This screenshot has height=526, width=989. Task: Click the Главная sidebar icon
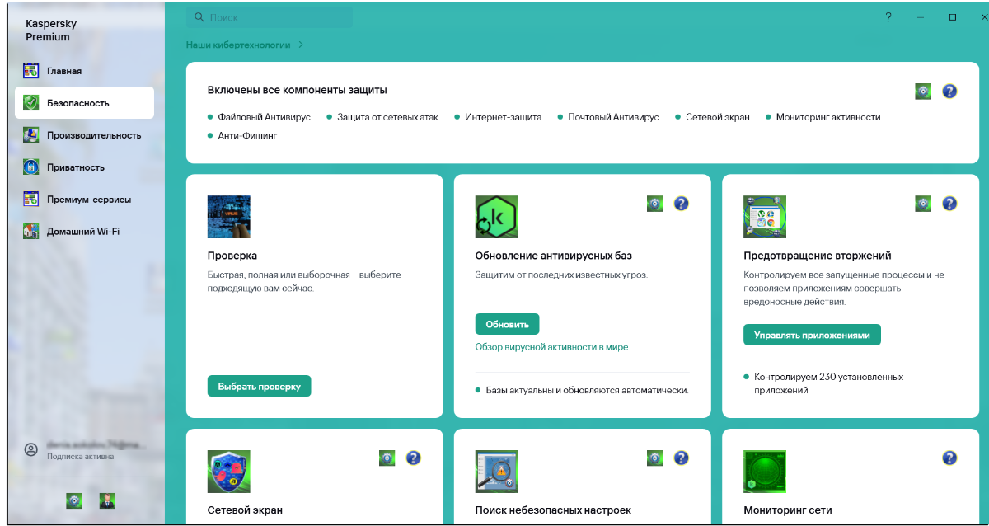pos(31,71)
